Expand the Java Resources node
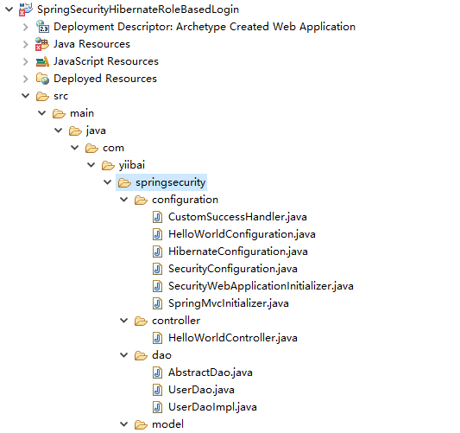460x433 pixels. coord(26,44)
